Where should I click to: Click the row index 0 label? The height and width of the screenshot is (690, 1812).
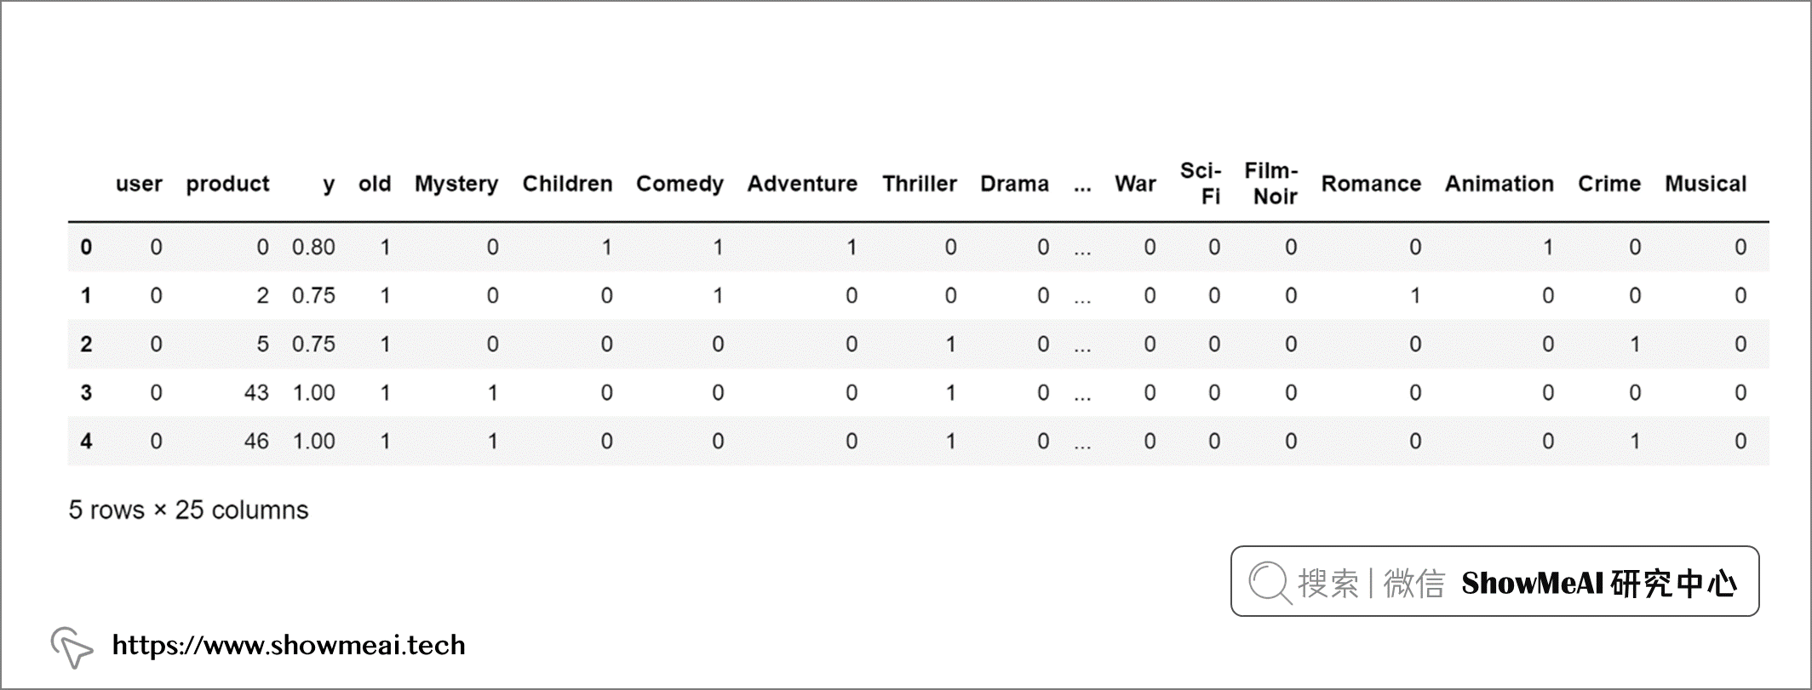[86, 248]
